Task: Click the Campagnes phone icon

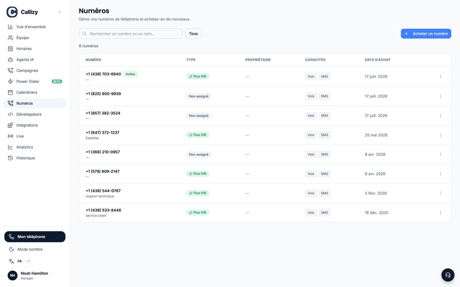Action: click(x=10, y=70)
